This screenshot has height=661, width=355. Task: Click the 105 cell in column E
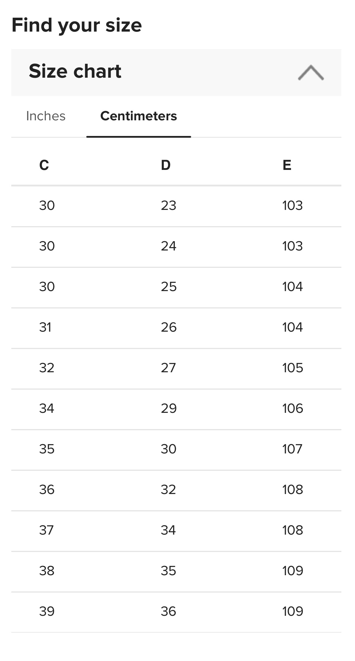click(x=292, y=368)
